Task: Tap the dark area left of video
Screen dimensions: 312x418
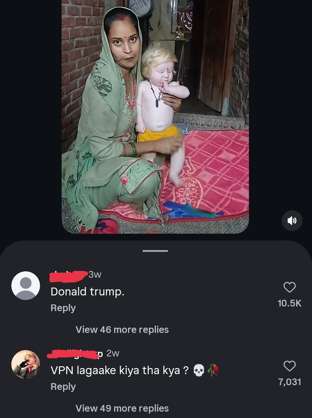Action: coord(30,116)
